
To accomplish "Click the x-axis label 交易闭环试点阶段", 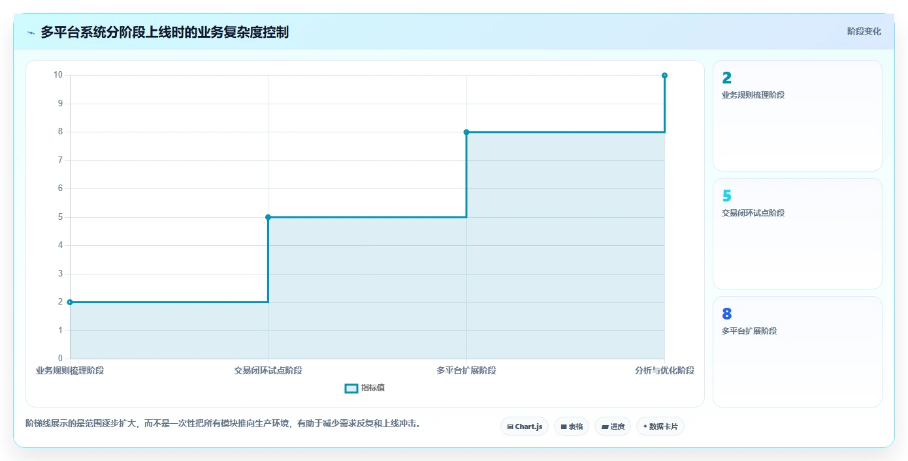I will click(268, 370).
